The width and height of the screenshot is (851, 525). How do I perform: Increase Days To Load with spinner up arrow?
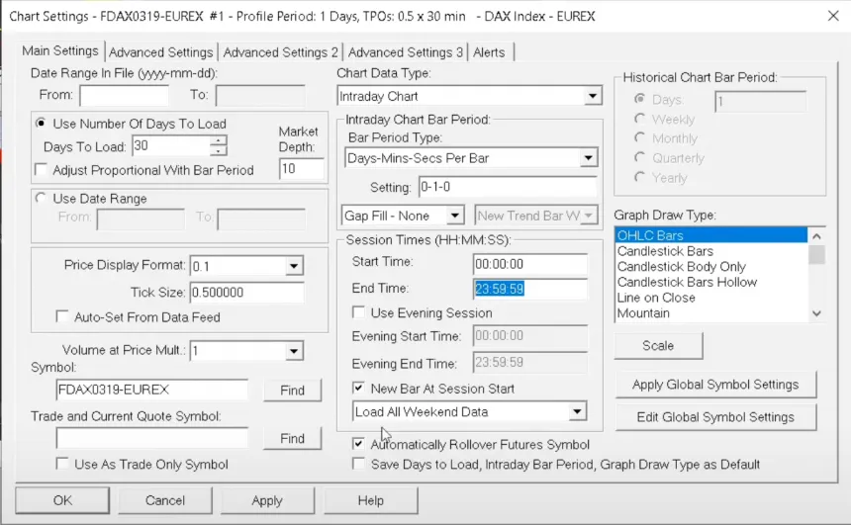219,140
